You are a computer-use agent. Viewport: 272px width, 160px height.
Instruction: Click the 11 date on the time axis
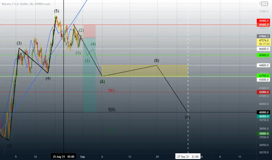(240, 157)
